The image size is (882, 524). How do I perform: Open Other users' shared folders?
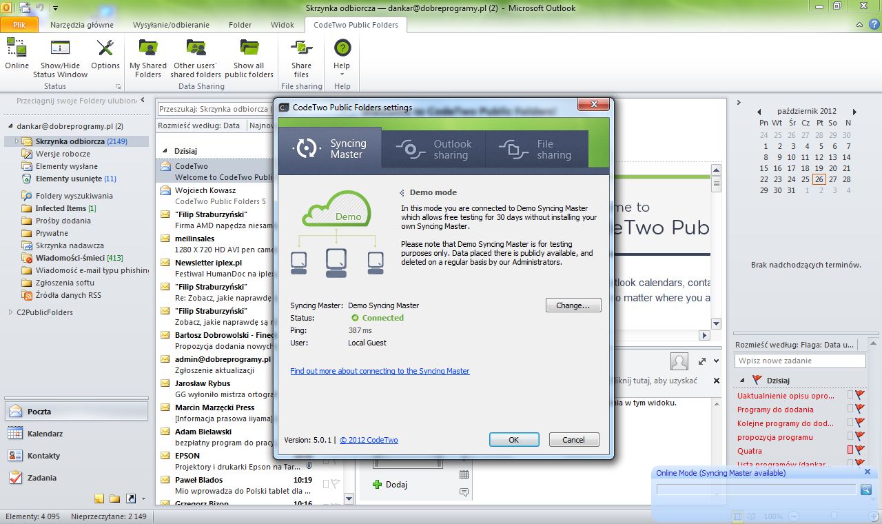[x=196, y=58]
